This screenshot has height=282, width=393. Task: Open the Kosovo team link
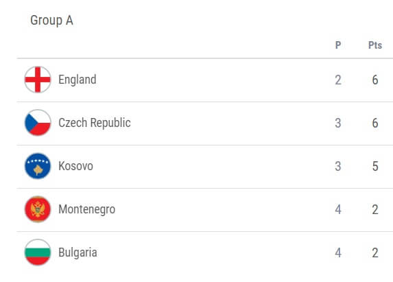pos(75,166)
